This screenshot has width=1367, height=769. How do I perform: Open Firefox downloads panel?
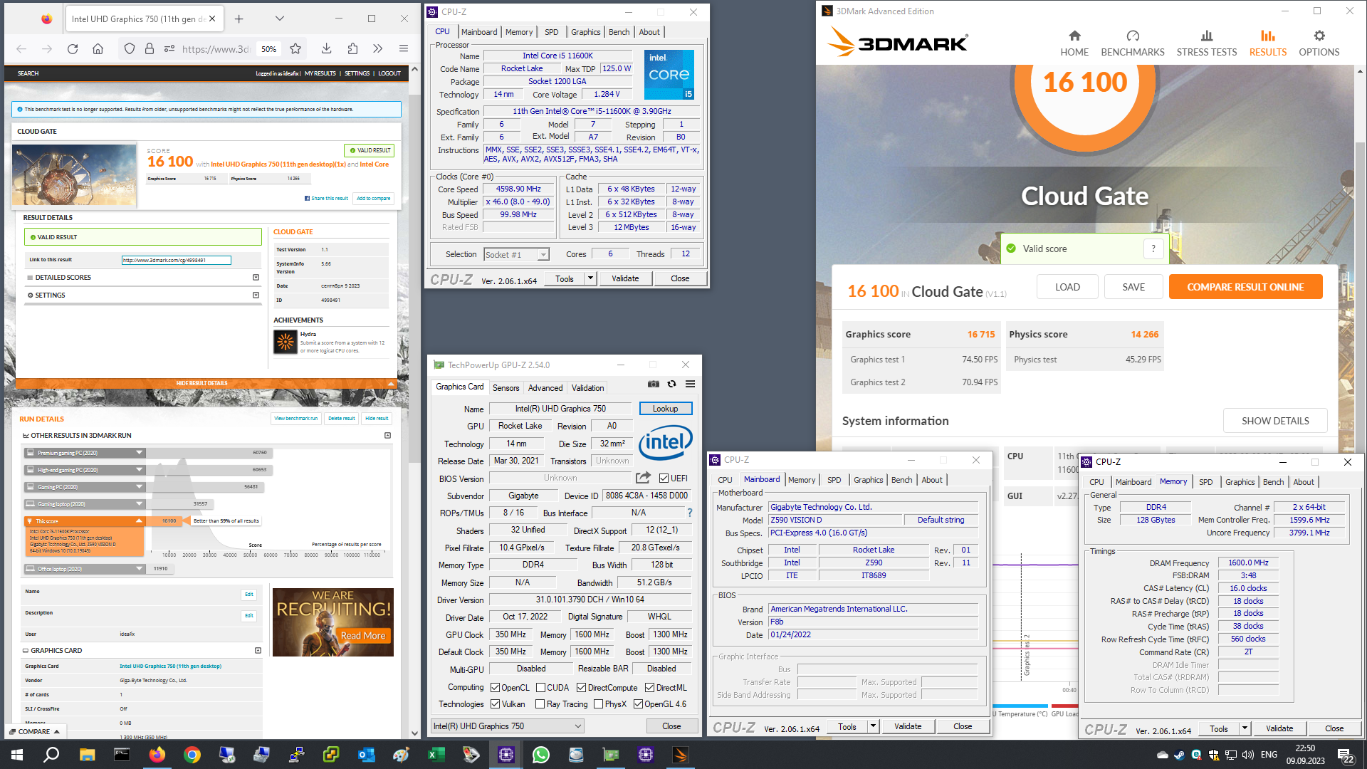click(x=326, y=49)
